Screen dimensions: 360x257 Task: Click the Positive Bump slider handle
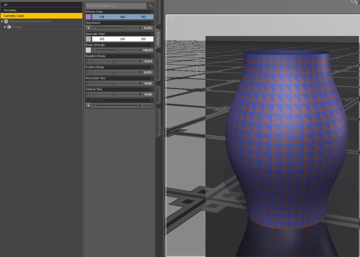click(114, 72)
